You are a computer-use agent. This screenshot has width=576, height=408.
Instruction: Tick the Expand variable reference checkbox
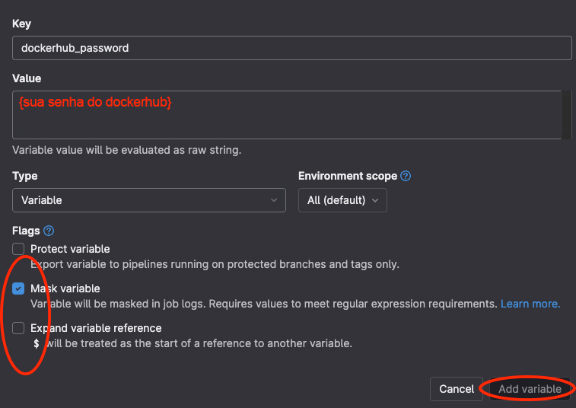point(18,328)
